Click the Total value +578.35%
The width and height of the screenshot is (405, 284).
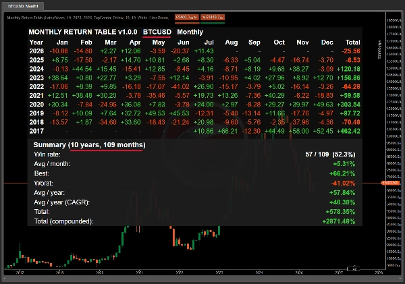[340, 212]
